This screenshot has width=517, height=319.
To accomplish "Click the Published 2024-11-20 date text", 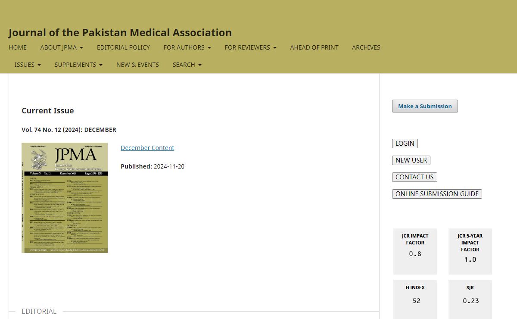I will pos(153,166).
